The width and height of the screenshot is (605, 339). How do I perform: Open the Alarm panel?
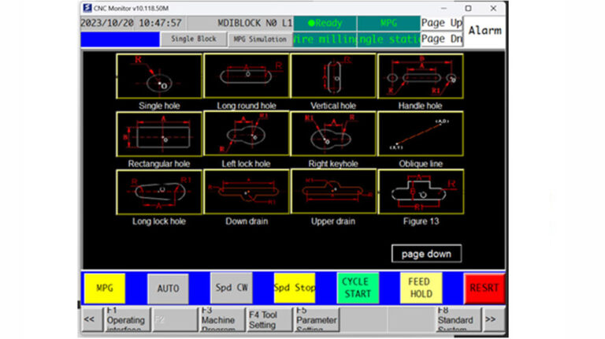point(485,31)
